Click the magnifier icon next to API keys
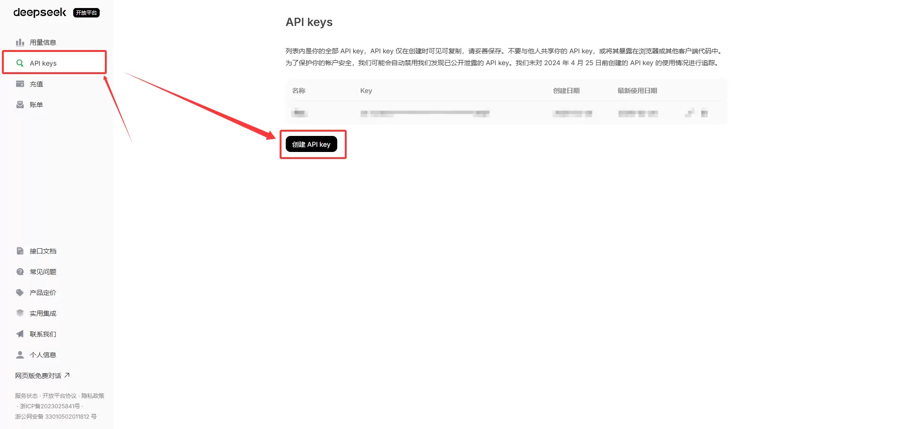This screenshot has height=429, width=905. (x=20, y=63)
